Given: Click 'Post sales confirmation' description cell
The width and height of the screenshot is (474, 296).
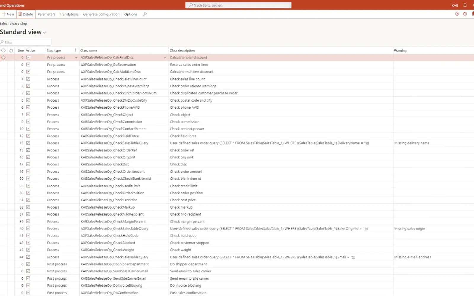Looking at the screenshot, I should (x=188, y=293).
